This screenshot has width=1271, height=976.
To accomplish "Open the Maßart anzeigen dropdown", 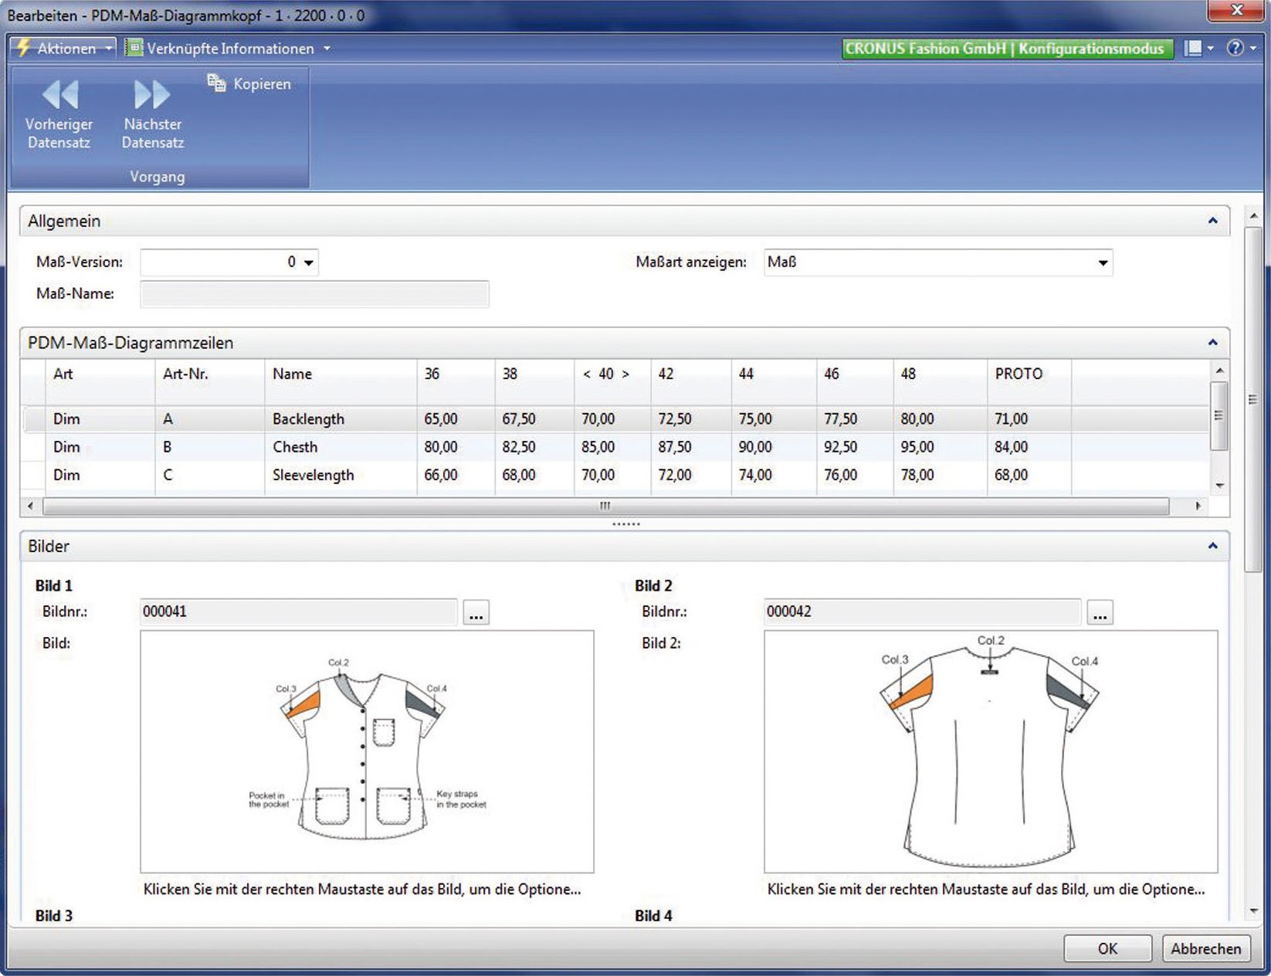I will [1103, 263].
